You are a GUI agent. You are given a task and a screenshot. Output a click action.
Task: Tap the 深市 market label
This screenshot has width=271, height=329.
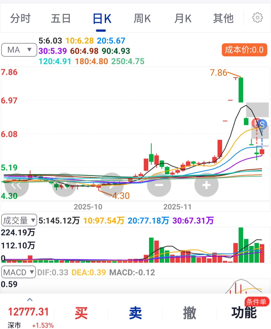(14, 325)
